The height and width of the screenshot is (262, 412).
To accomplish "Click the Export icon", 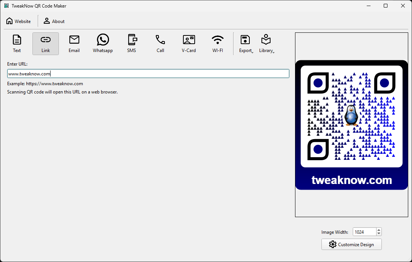I will [x=245, y=40].
